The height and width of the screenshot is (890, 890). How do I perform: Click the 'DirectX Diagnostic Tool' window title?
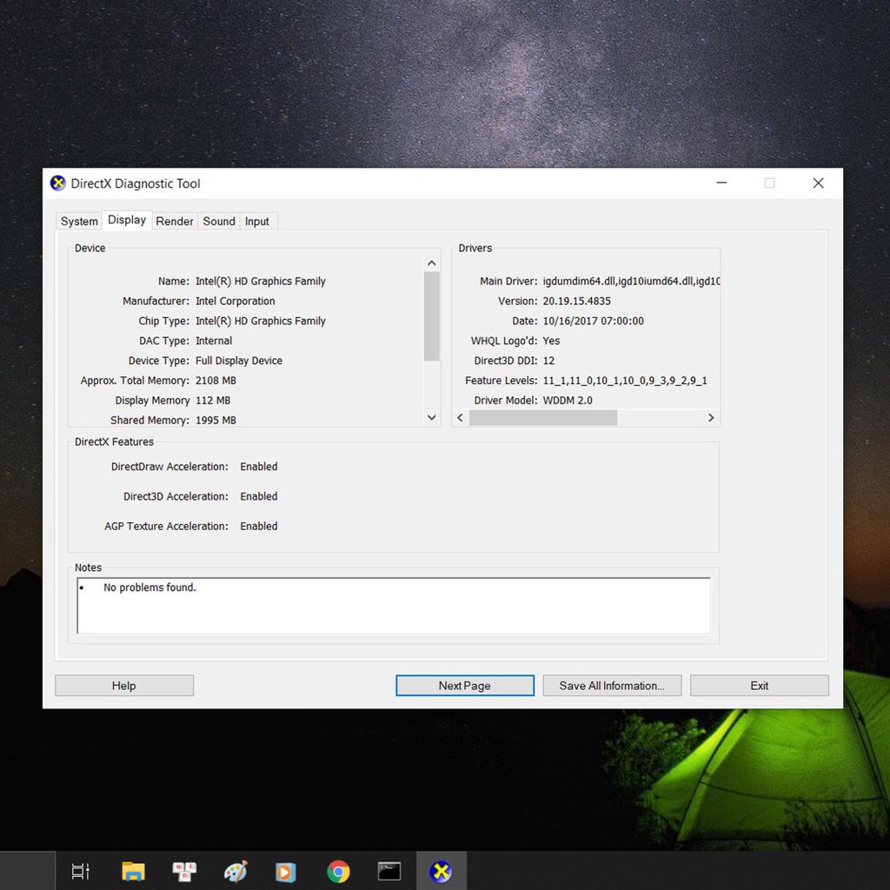tap(136, 183)
